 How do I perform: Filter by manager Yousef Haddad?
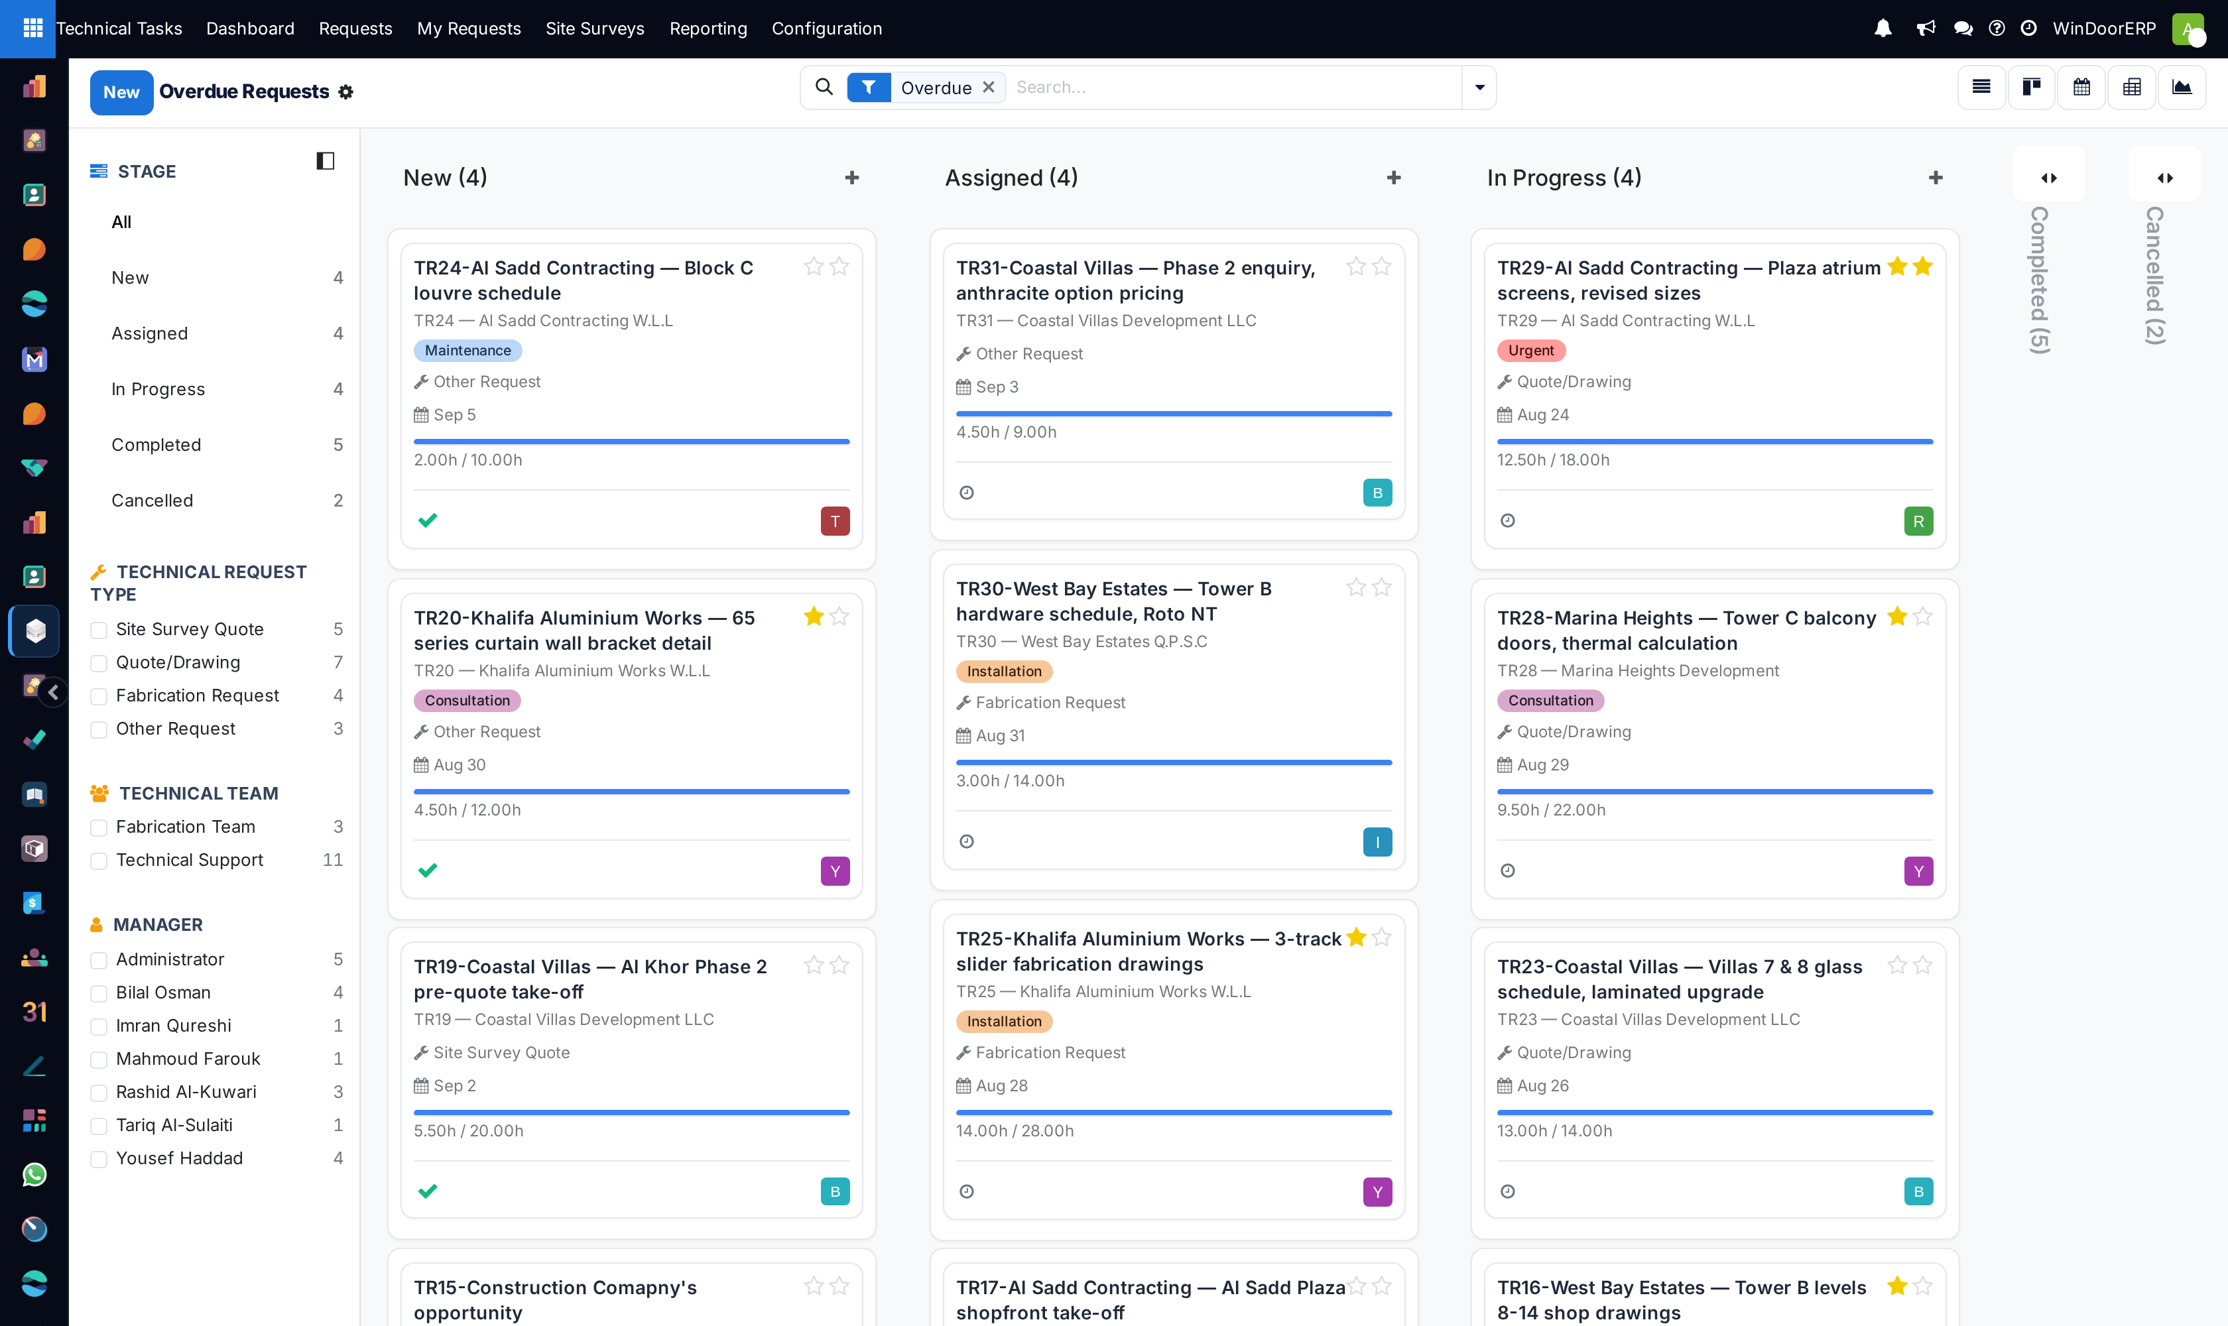[x=99, y=1159]
